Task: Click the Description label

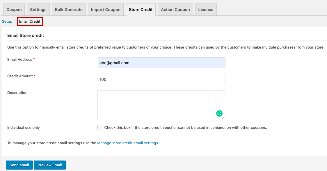Action: pyautogui.click(x=17, y=92)
